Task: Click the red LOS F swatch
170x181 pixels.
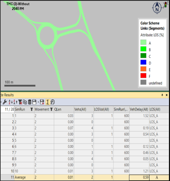Action: pos(143,75)
